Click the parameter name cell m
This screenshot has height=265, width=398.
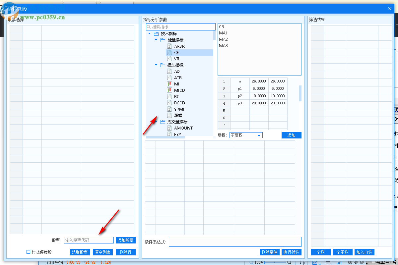coord(240,81)
